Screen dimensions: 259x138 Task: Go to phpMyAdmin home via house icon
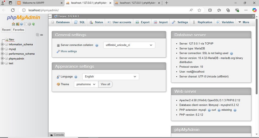coord(13,24)
